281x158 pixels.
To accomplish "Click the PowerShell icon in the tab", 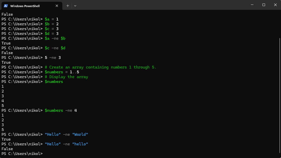I will coord(6,6).
